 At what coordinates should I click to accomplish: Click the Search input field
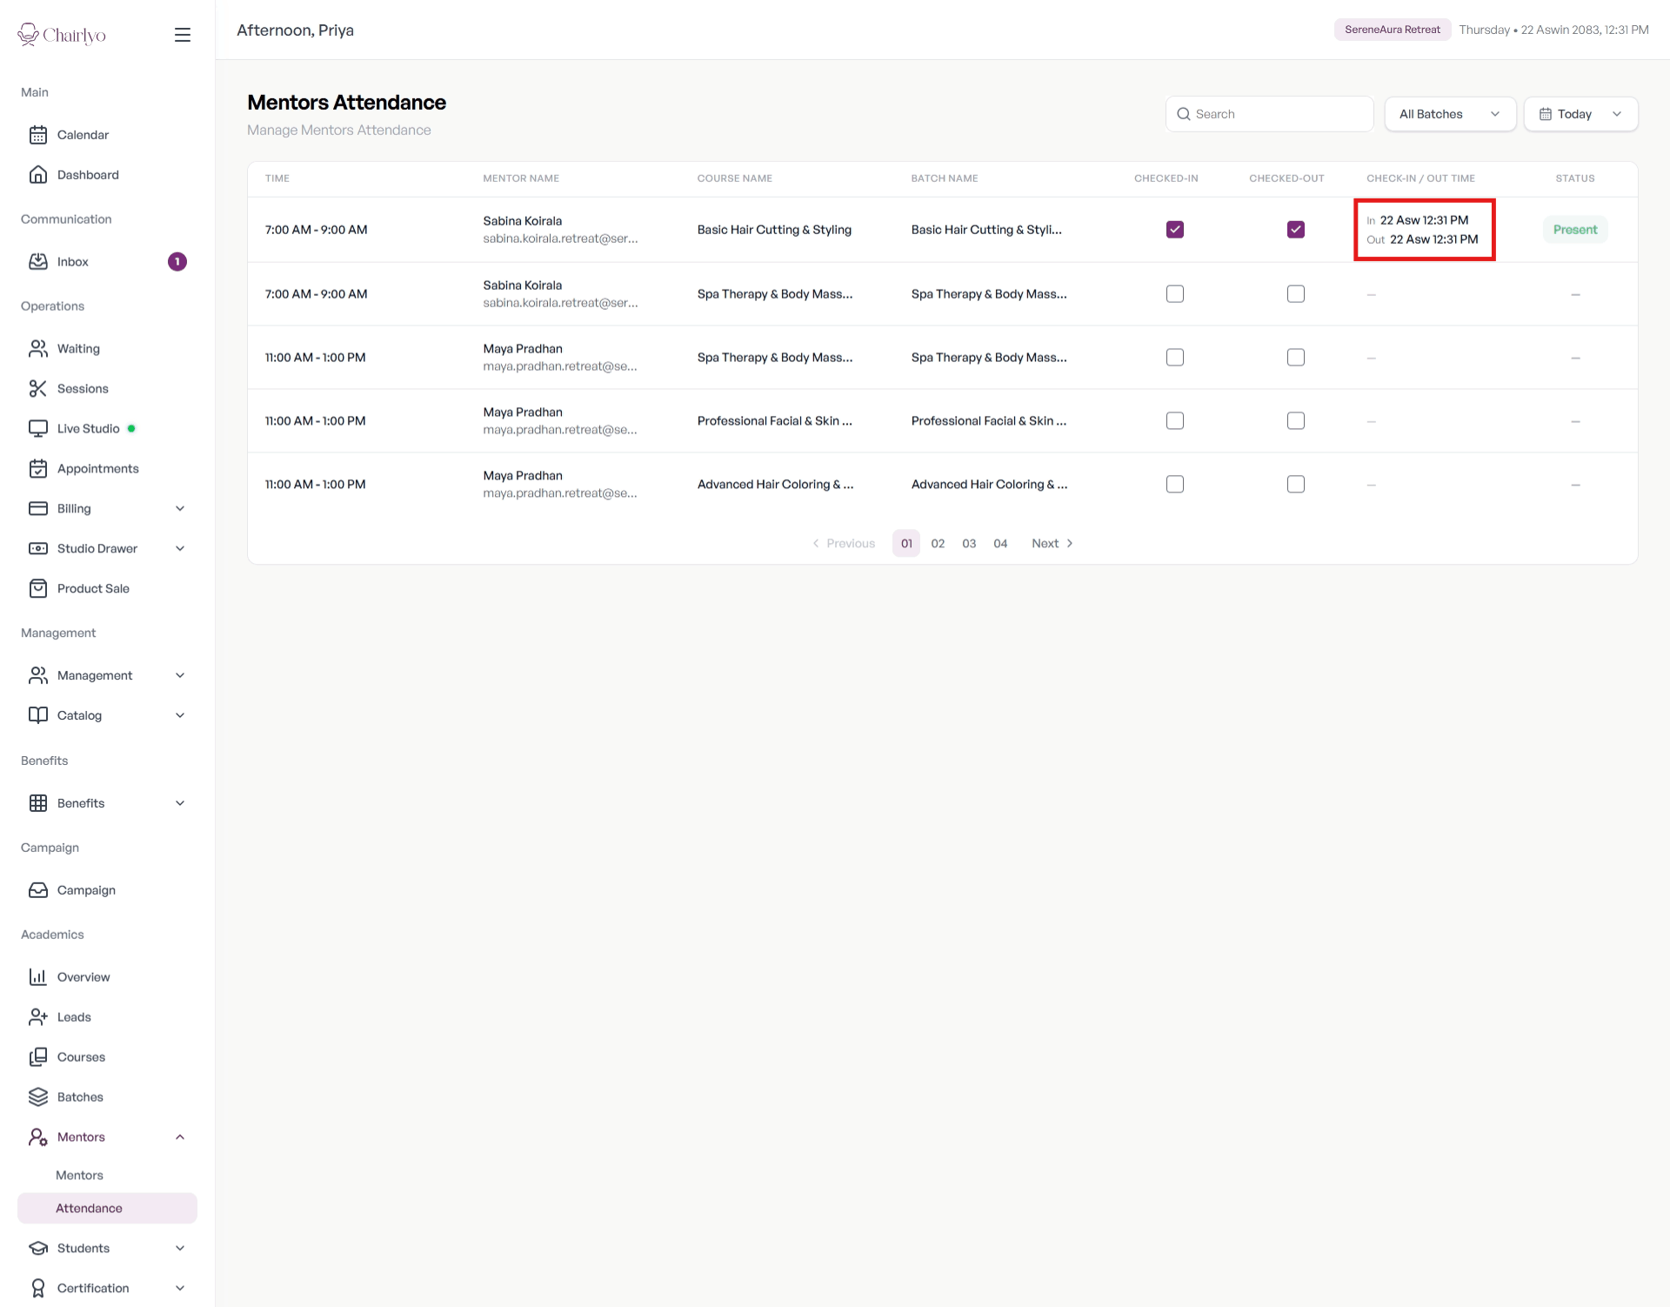tap(1269, 114)
